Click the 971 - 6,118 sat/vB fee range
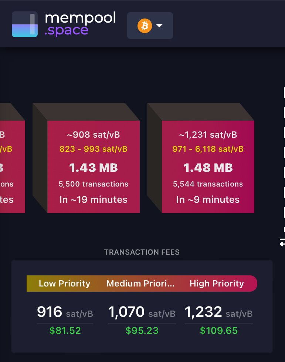 [x=208, y=149]
